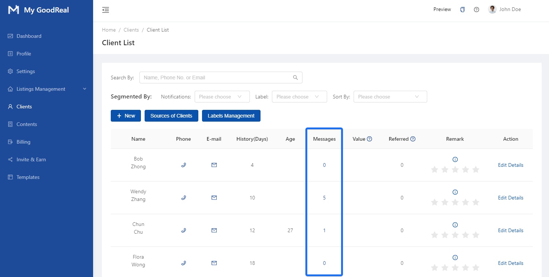The height and width of the screenshot is (277, 549).
Task: Click the email icon for Wendy Zhang
Action: 214,198
